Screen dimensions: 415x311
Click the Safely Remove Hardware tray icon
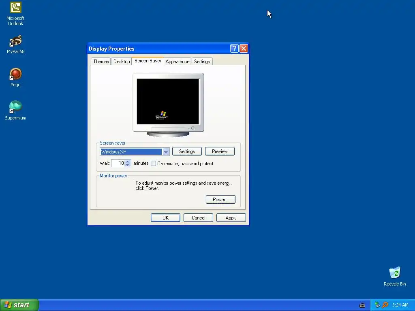coord(377,305)
